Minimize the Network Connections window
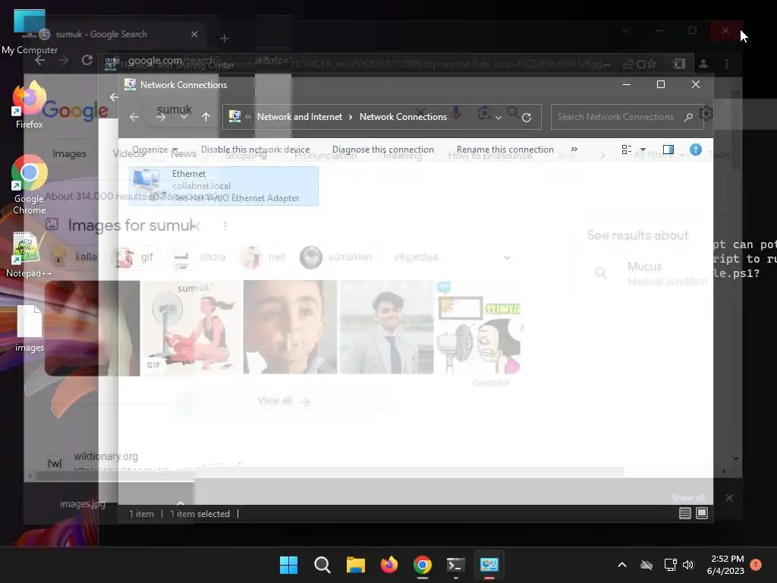Image resolution: width=777 pixels, height=583 pixels. pos(626,84)
